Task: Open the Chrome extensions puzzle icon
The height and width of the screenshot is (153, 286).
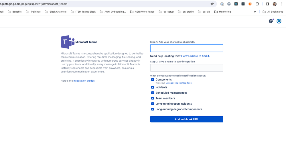Action: 257,4
